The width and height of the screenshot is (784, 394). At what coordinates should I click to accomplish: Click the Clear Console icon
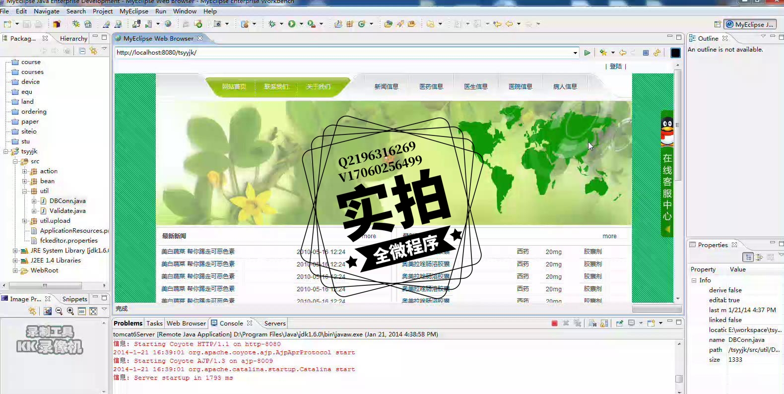592,323
